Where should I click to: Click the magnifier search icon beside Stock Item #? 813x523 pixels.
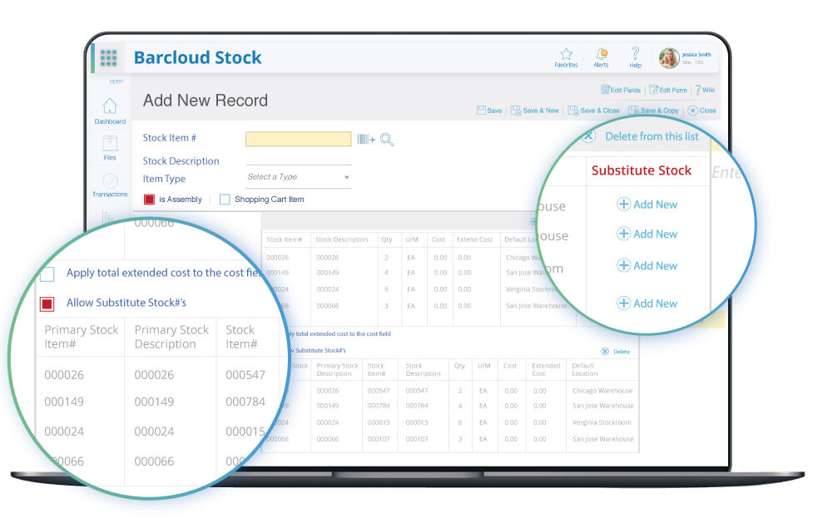point(387,139)
